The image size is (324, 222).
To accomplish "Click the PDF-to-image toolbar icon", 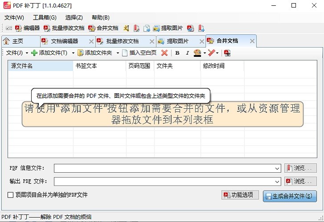I will [x=190, y=28].
